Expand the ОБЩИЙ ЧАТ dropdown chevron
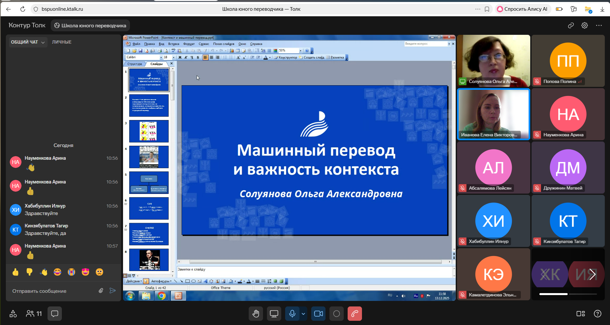This screenshot has width=610, height=325. [43, 42]
